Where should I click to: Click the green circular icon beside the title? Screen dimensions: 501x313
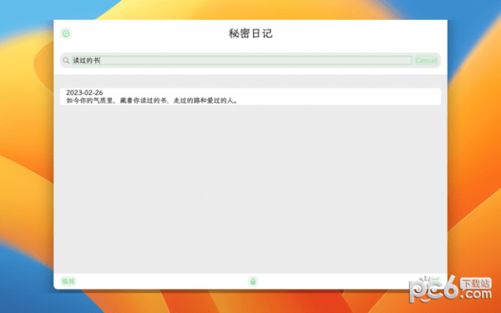(66, 33)
